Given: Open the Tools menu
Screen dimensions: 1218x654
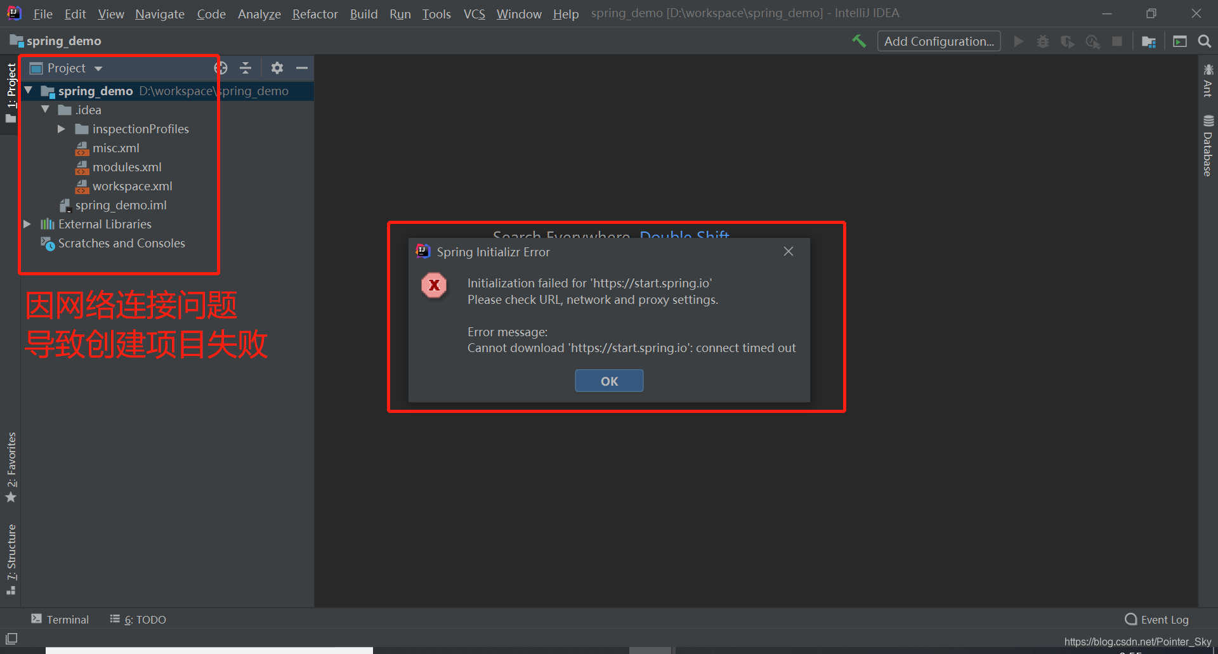Looking at the screenshot, I should click(x=436, y=13).
